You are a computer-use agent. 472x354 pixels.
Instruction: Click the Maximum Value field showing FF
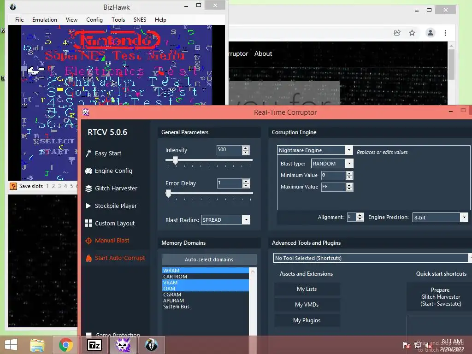(x=333, y=187)
